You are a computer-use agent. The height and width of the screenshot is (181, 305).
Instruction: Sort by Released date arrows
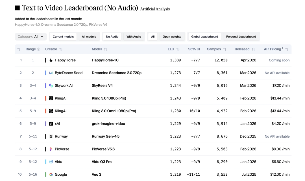point(253,49)
